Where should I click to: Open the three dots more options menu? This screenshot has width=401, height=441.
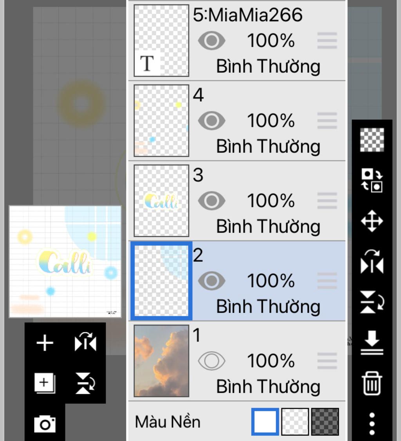[x=372, y=424]
